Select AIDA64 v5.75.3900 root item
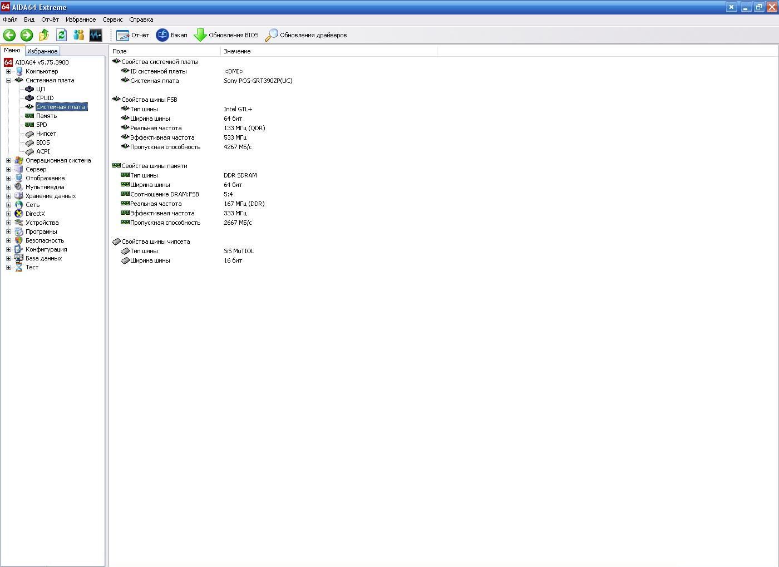The image size is (779, 567). click(42, 62)
